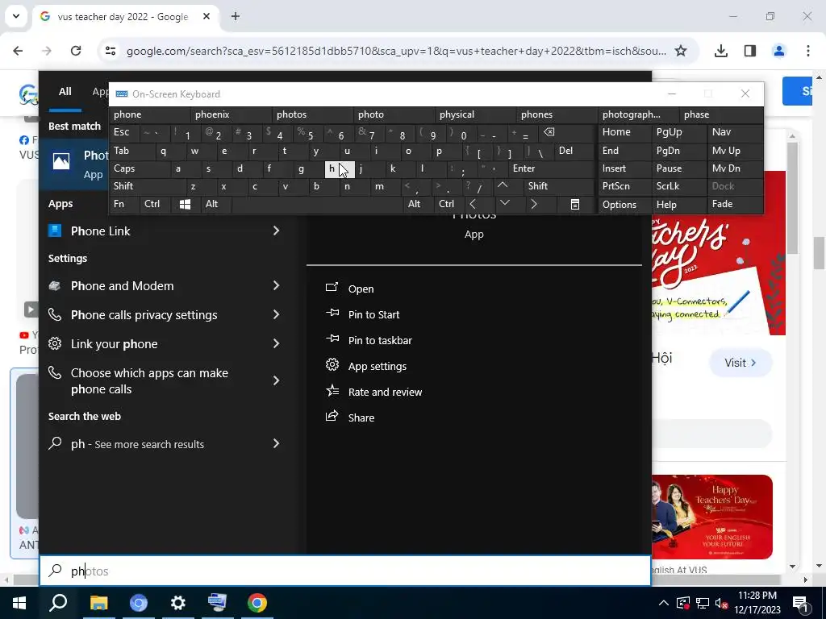Viewport: 826px width, 619px height.
Task: Click Chrome page vertical scrollbar thumb
Action: (x=820, y=254)
